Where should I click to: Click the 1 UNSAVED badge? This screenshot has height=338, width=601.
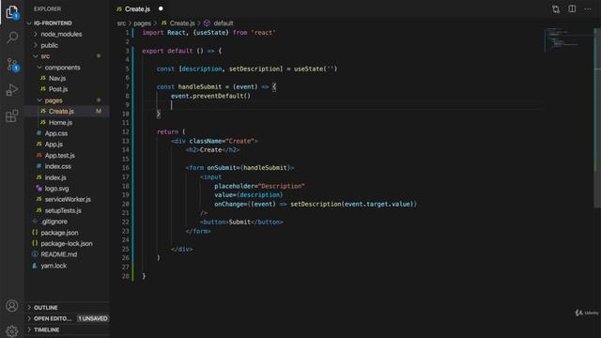tap(93, 319)
